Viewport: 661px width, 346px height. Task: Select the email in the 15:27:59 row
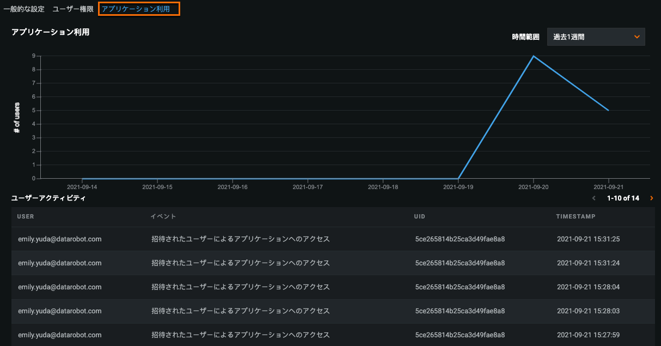click(60, 335)
